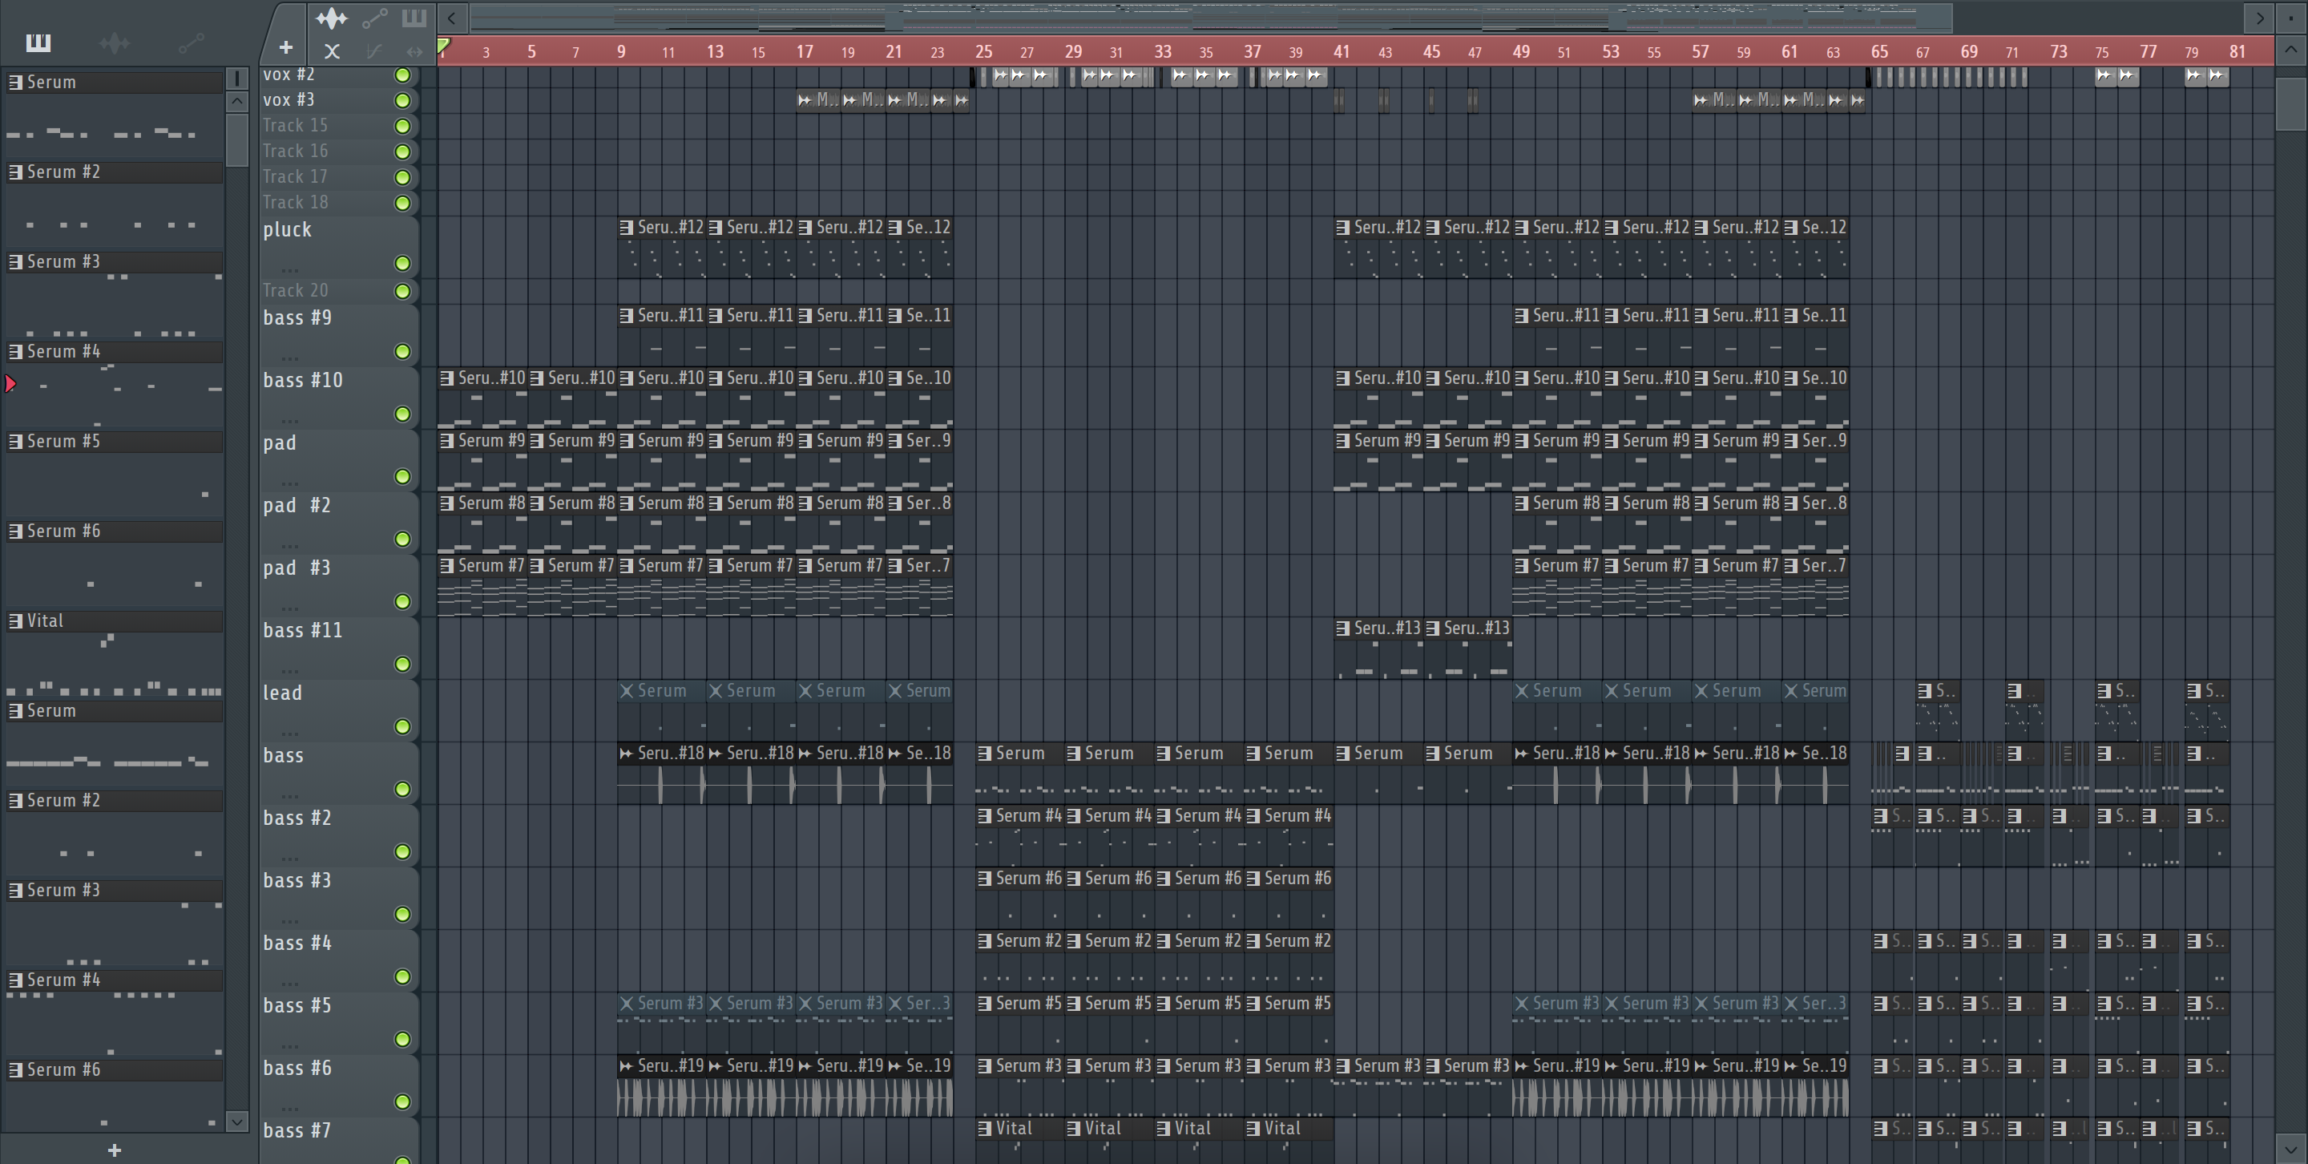Click the playlist vertical scrollbar thumb
2308x1164 pixels.
click(2291, 104)
